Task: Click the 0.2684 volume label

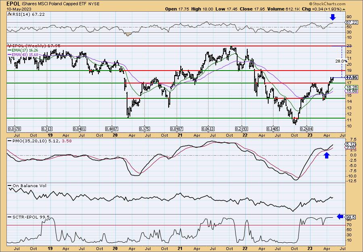Action: (x=307, y=129)
